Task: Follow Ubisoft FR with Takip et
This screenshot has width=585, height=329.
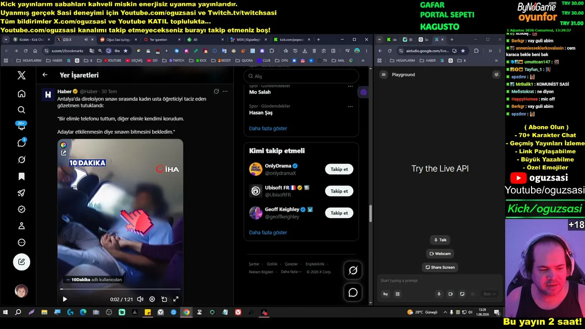Action: (339, 191)
